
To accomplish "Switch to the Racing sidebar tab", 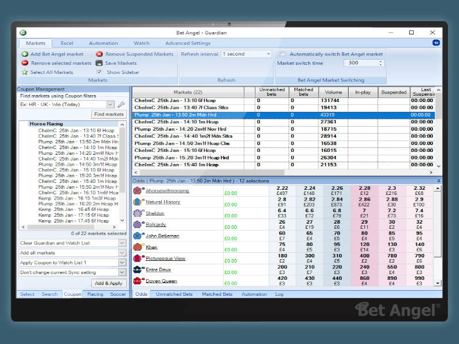I will tap(95, 294).
